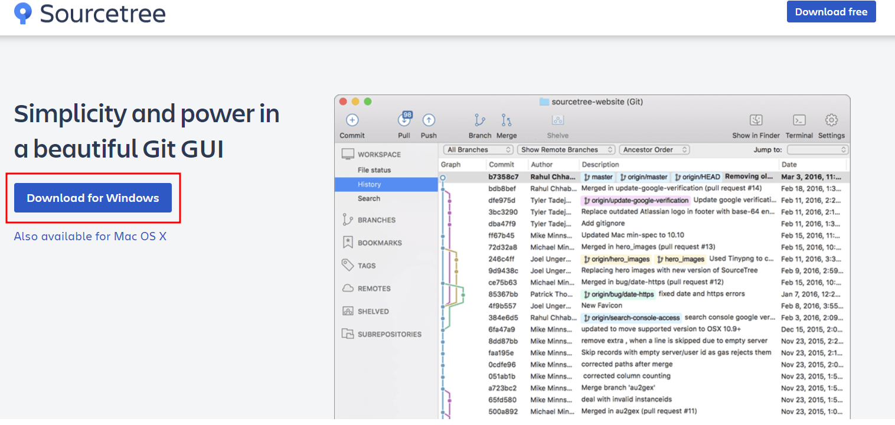This screenshot has height=425, width=895.
Task: Select the Add gitignore commit
Action: coord(644,224)
